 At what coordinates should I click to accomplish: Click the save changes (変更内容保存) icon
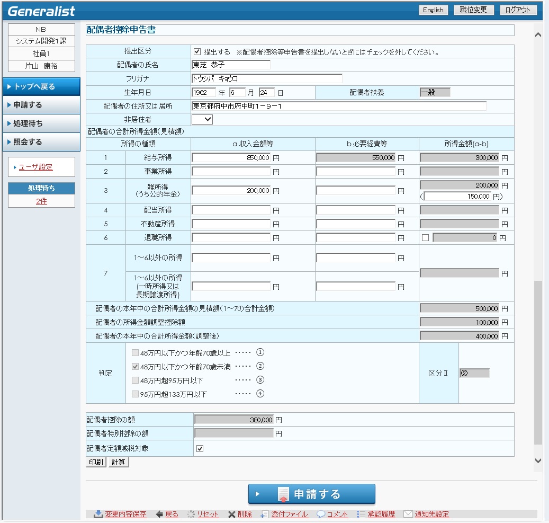coord(98,514)
